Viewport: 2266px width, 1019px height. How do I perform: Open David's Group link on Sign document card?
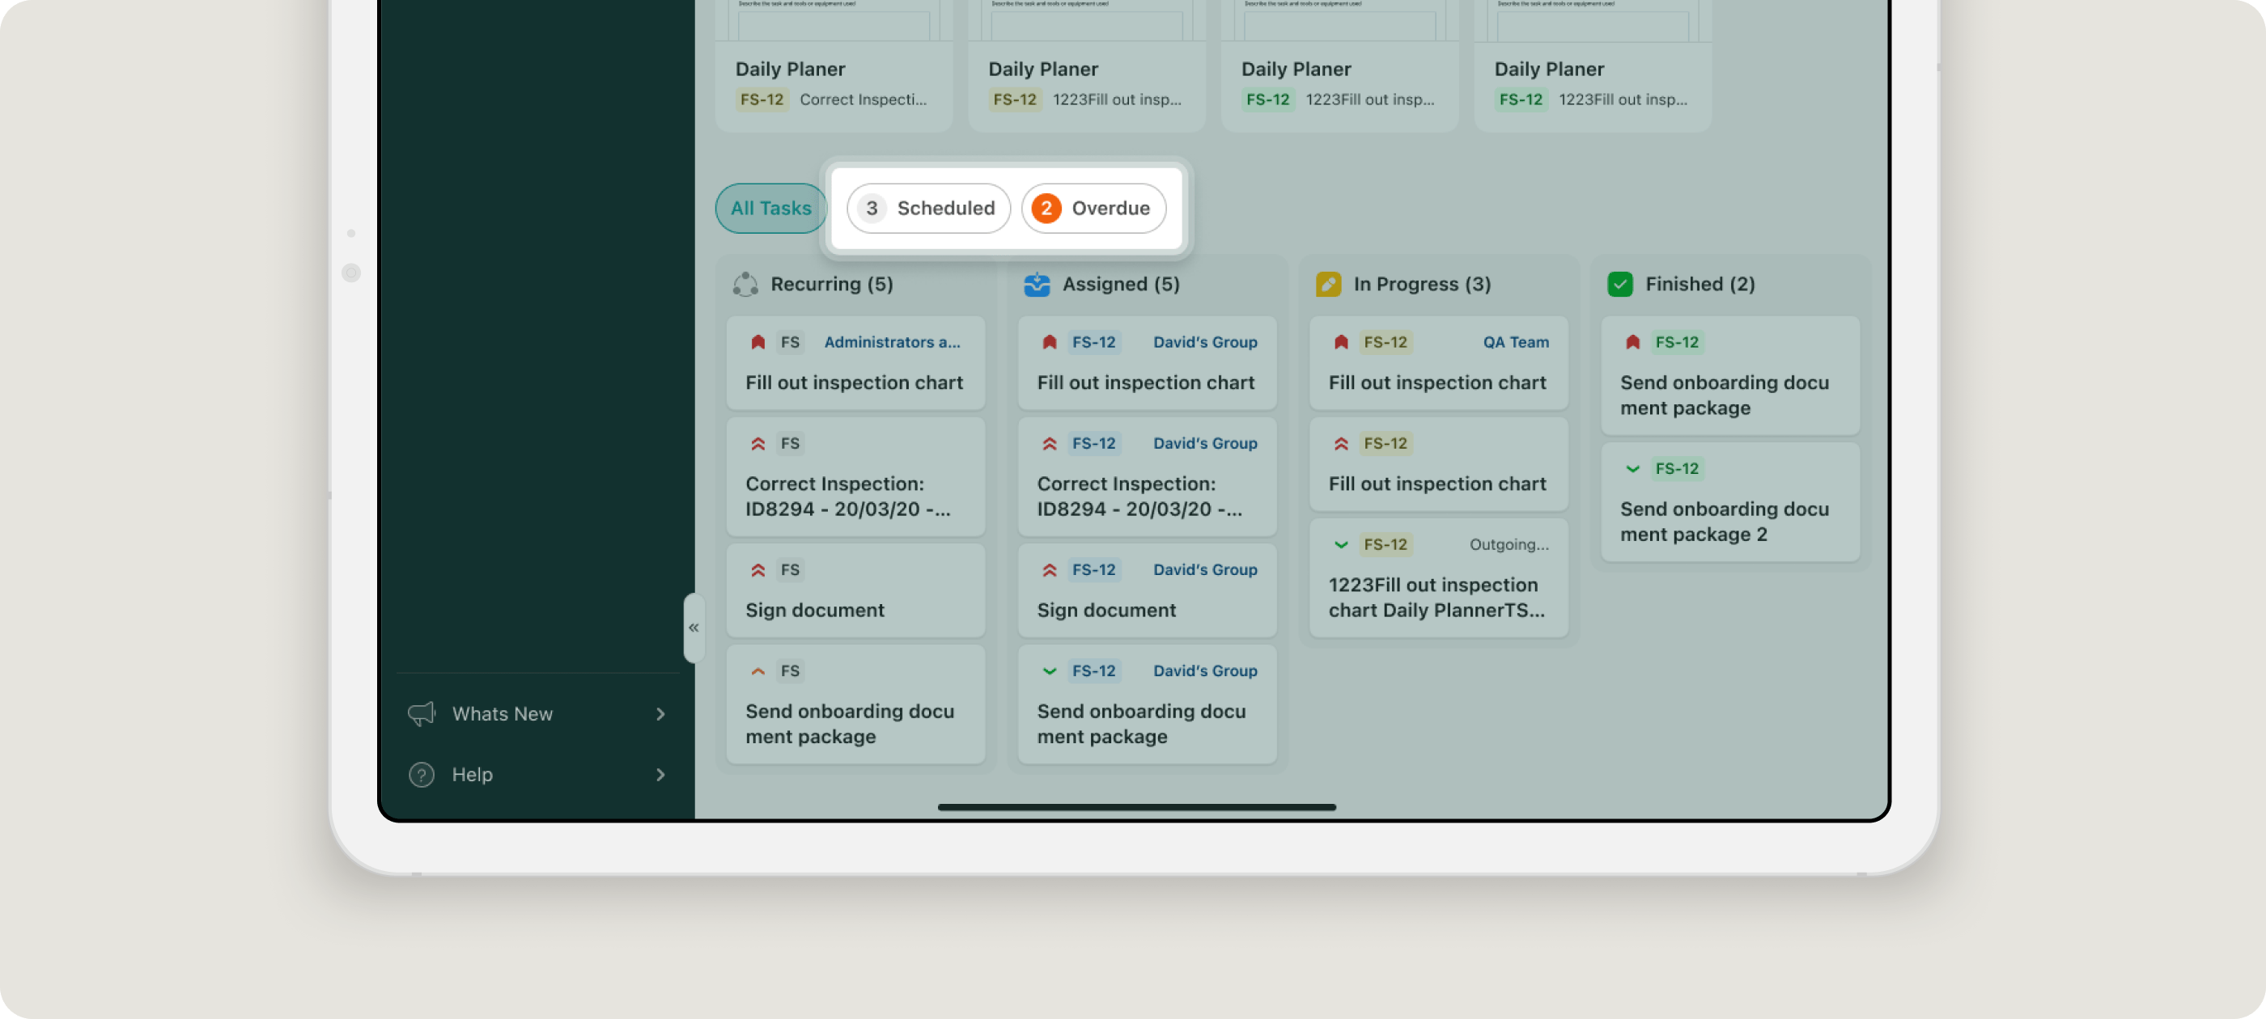coord(1204,569)
